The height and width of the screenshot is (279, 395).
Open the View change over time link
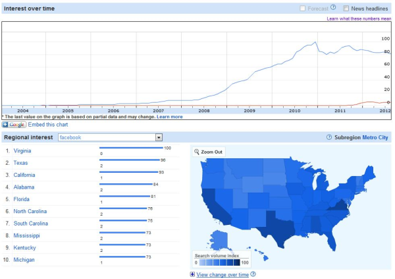[x=223, y=274]
